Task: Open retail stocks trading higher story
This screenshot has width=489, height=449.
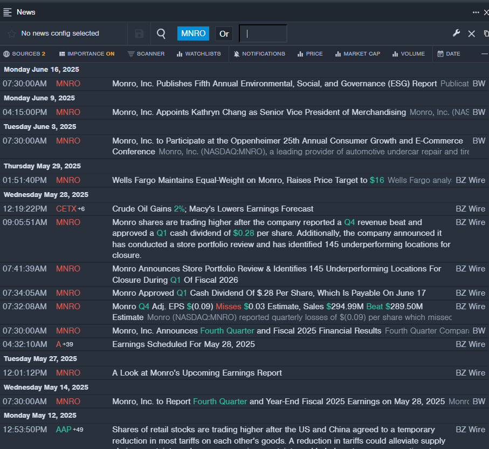Action: click(279, 436)
